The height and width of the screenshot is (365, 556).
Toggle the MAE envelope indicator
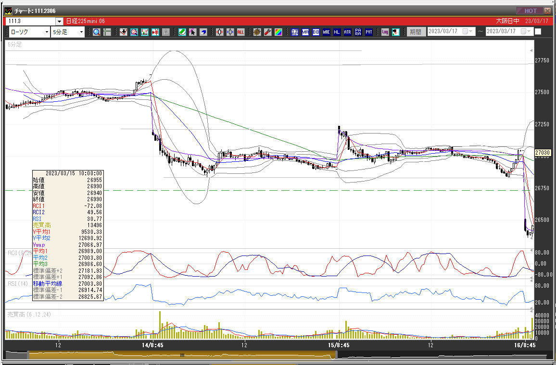pos(326,32)
